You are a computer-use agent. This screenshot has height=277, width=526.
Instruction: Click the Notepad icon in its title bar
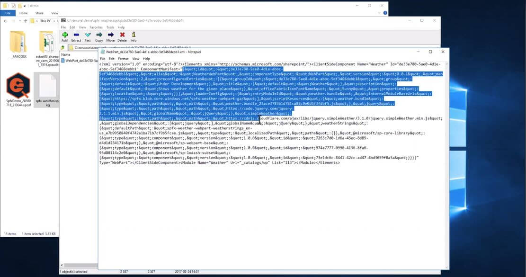coord(103,52)
